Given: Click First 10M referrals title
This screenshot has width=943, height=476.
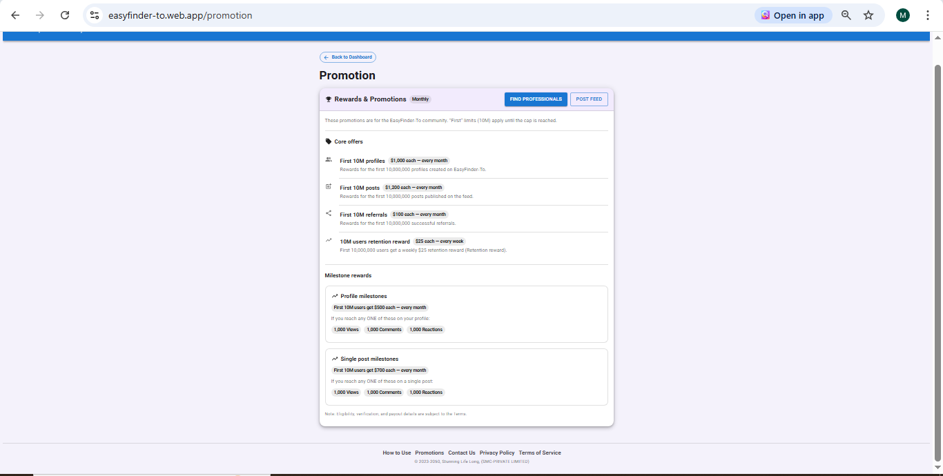Looking at the screenshot, I should click(363, 215).
